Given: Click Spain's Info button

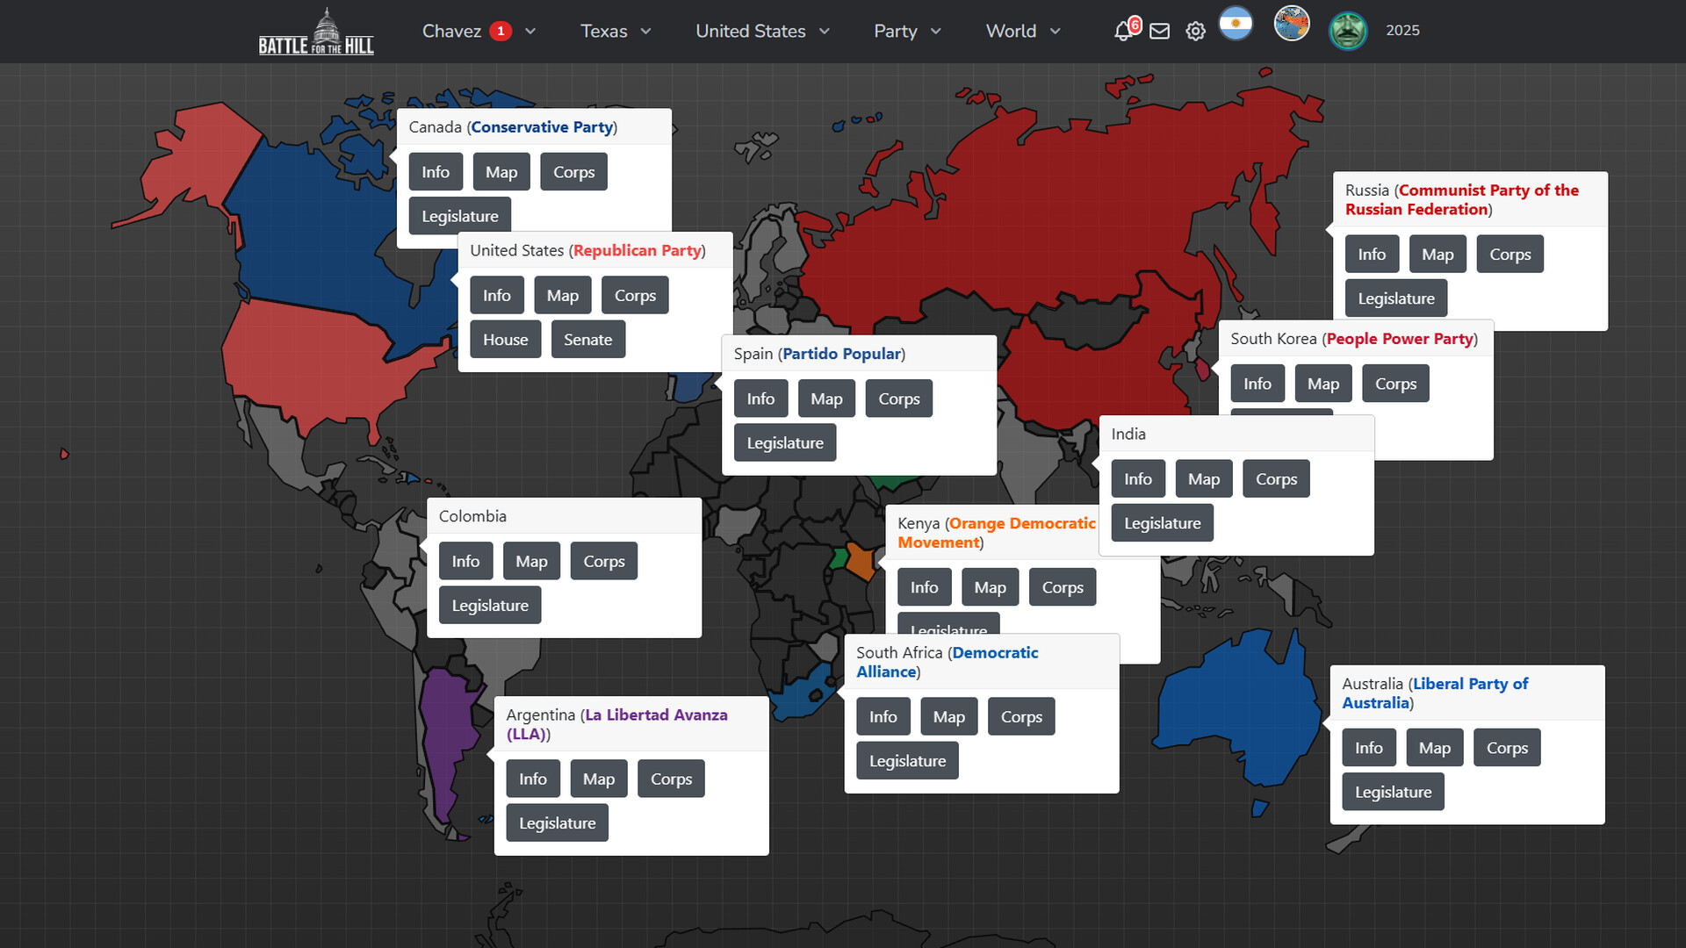Looking at the screenshot, I should [x=761, y=399].
